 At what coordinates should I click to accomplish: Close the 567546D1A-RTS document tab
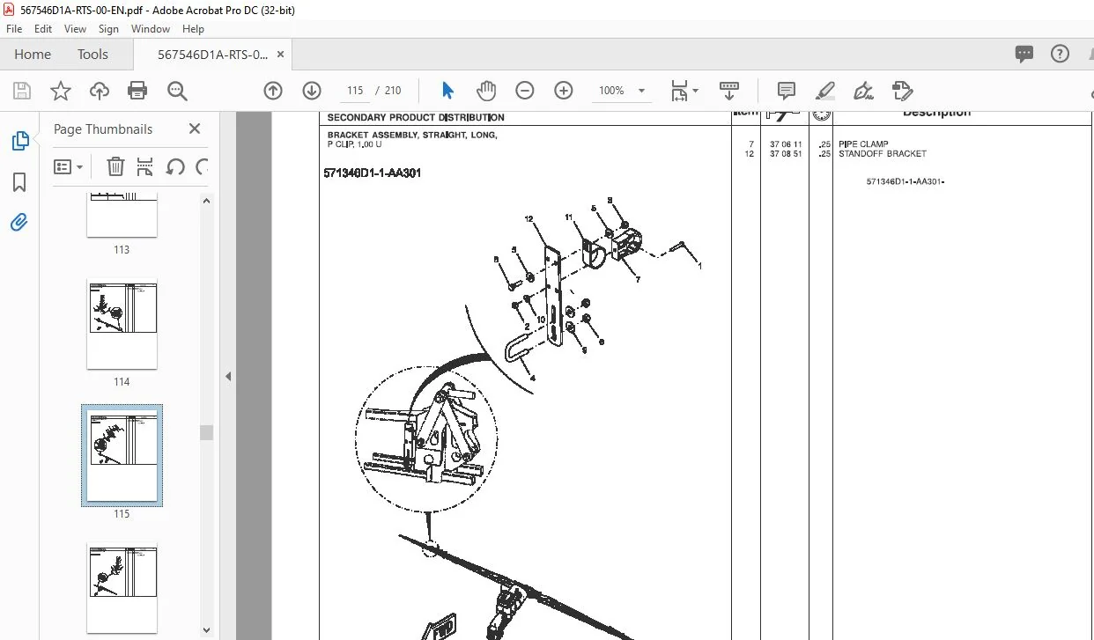point(280,54)
